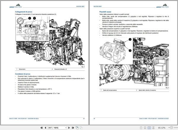
Task: Click the previous view icon
Action: click(77, 128)
